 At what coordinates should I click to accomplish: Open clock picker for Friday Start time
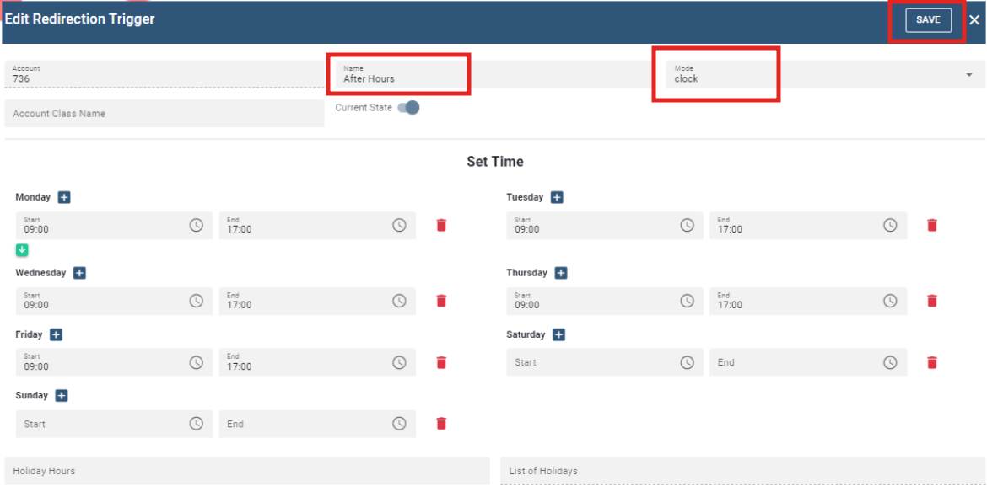point(196,362)
